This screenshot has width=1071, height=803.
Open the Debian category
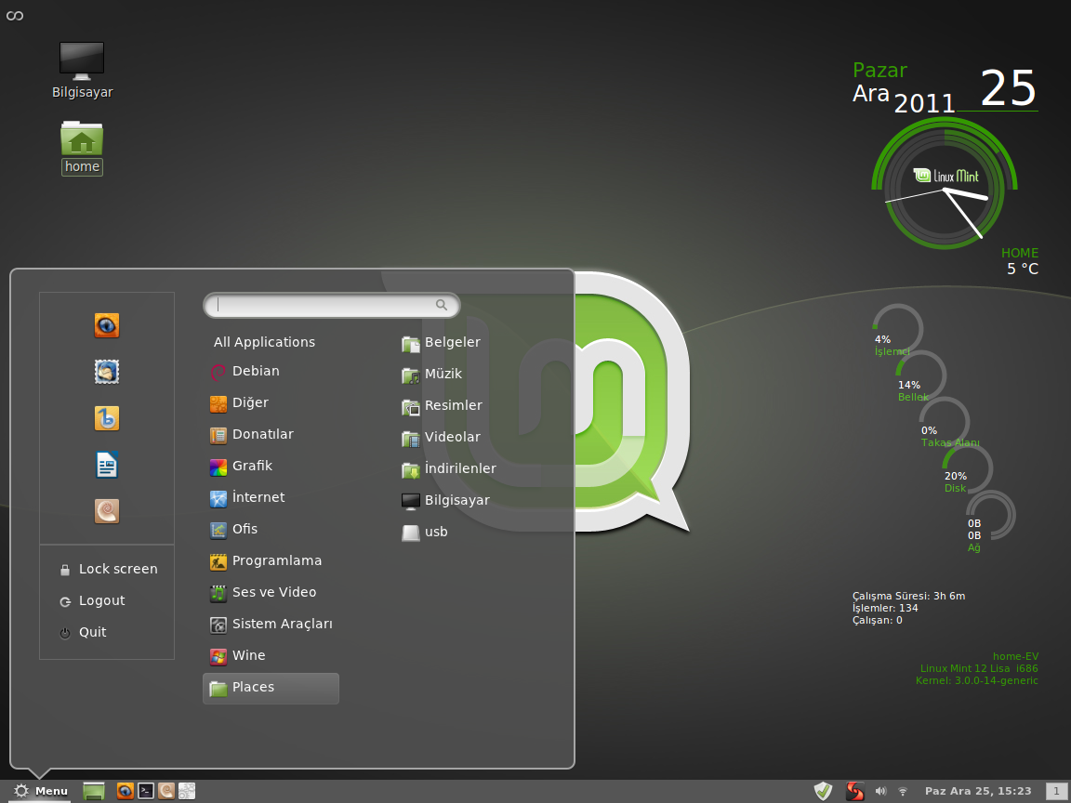pyautogui.click(x=271, y=372)
